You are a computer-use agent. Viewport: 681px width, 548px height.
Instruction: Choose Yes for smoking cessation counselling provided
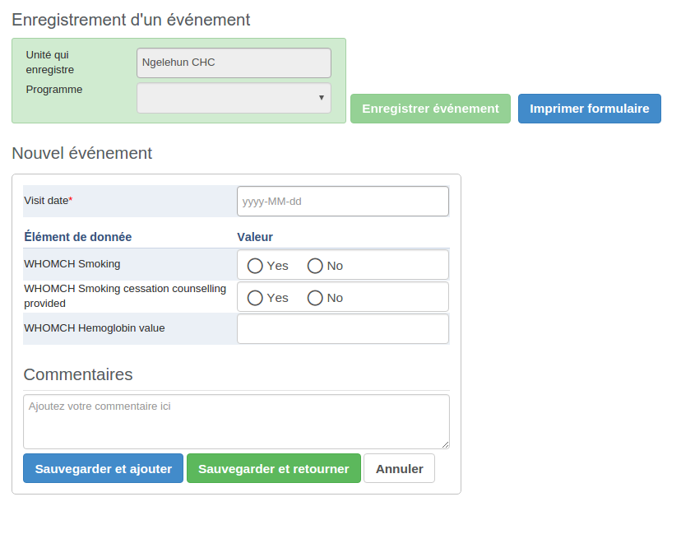[x=255, y=298]
